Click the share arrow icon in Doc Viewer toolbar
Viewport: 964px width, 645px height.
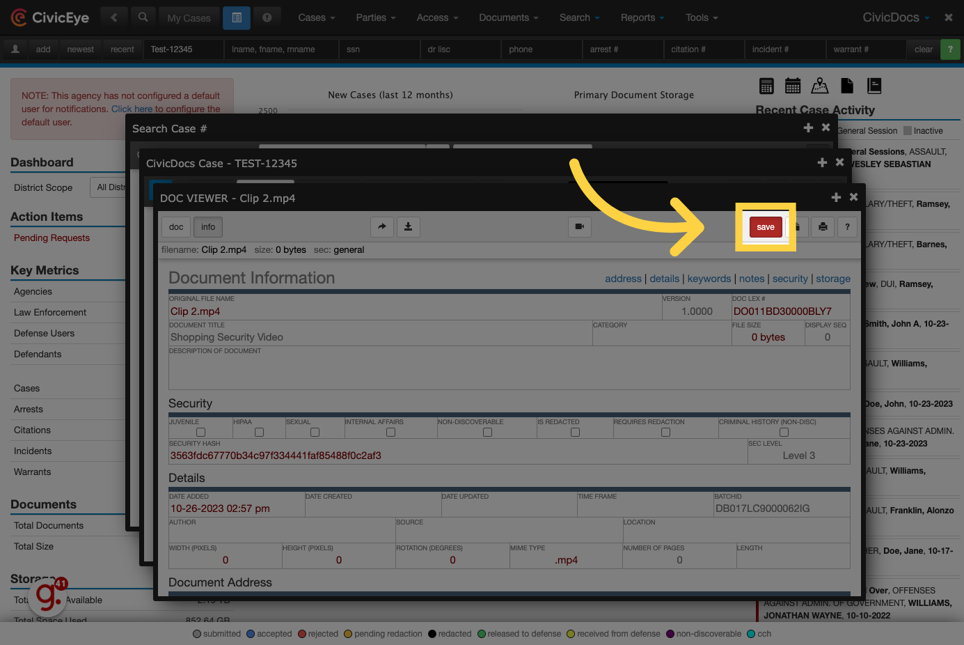pos(381,226)
